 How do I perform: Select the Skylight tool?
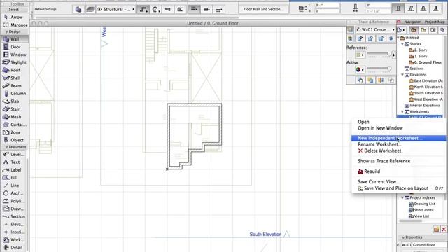(14, 62)
